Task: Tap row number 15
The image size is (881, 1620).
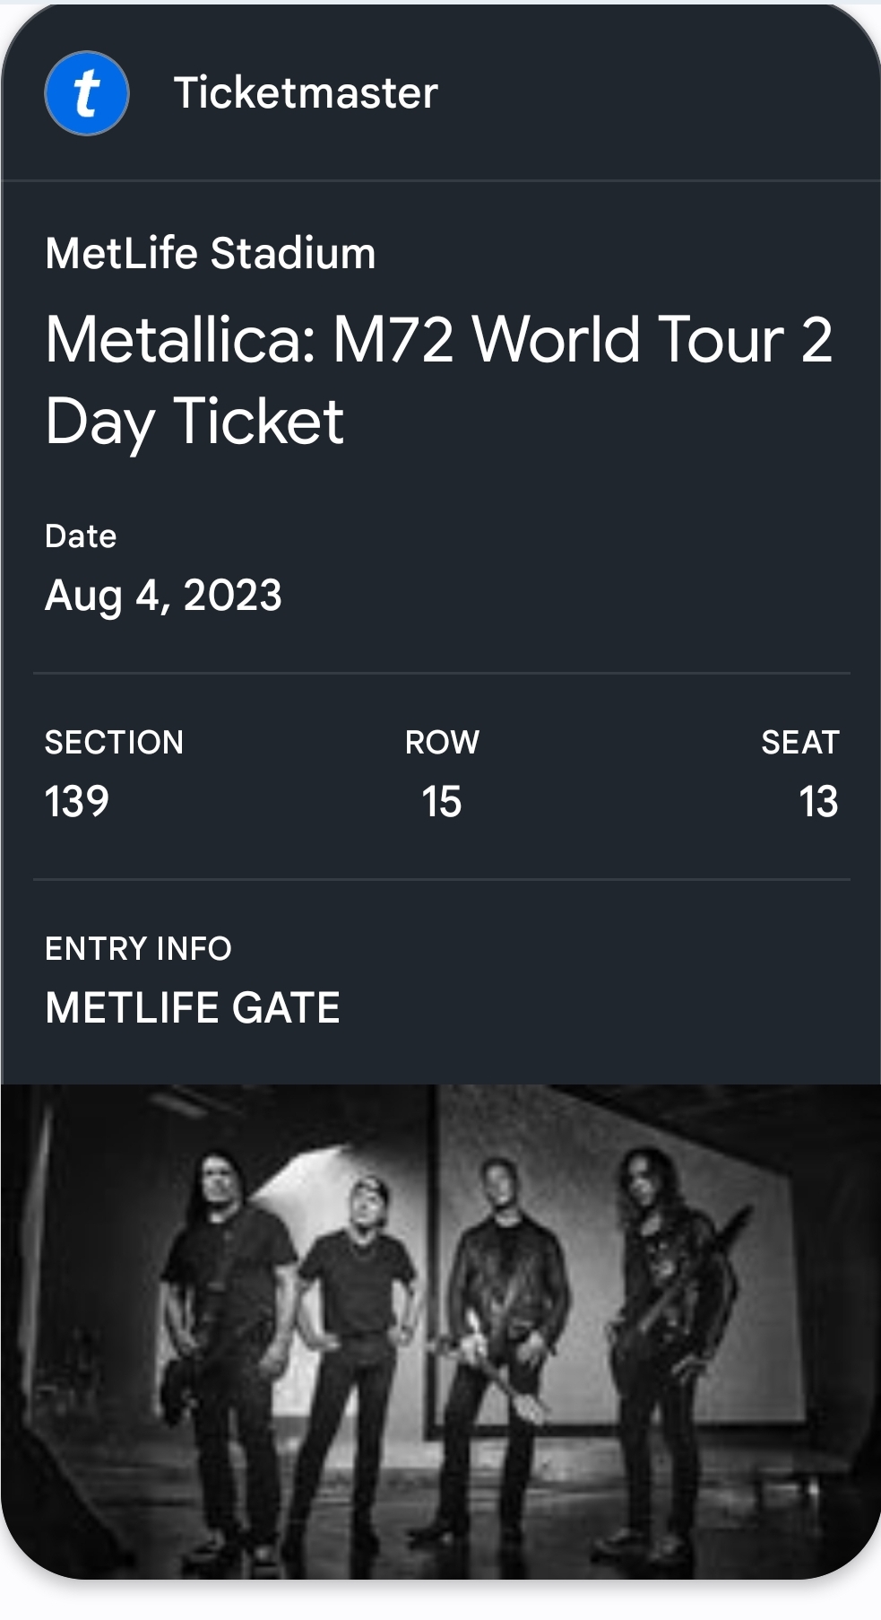Action: (442, 802)
